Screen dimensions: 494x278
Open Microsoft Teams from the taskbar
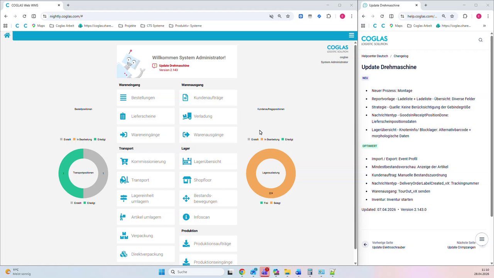tap(265, 272)
